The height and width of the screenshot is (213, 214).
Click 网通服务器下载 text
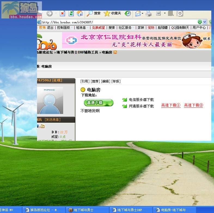pos(141,106)
